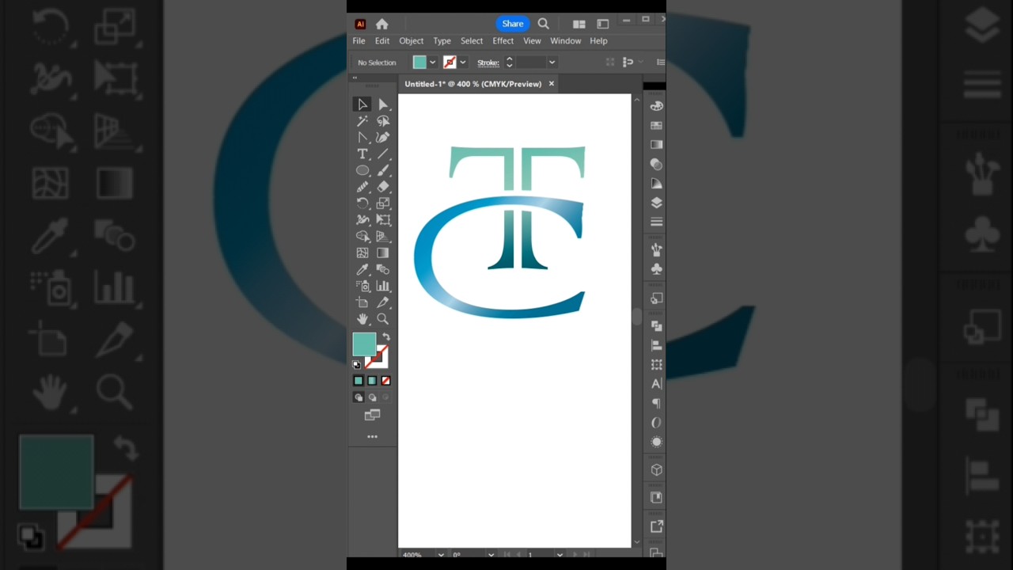Change the screen mode
This screenshot has height=570, width=1013.
point(372,415)
